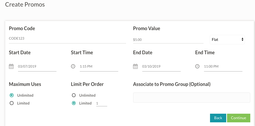255x126 pixels.
Task: Select Unlimited under Maximum Uses
Action: [x=12, y=95]
